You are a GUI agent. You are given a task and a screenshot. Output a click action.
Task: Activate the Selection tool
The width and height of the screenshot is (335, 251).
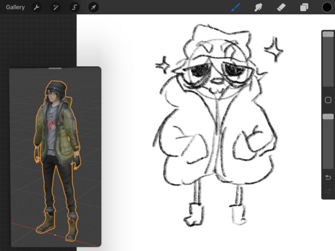pyautogui.click(x=74, y=7)
